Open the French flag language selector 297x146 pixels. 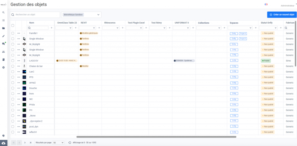(266, 4)
